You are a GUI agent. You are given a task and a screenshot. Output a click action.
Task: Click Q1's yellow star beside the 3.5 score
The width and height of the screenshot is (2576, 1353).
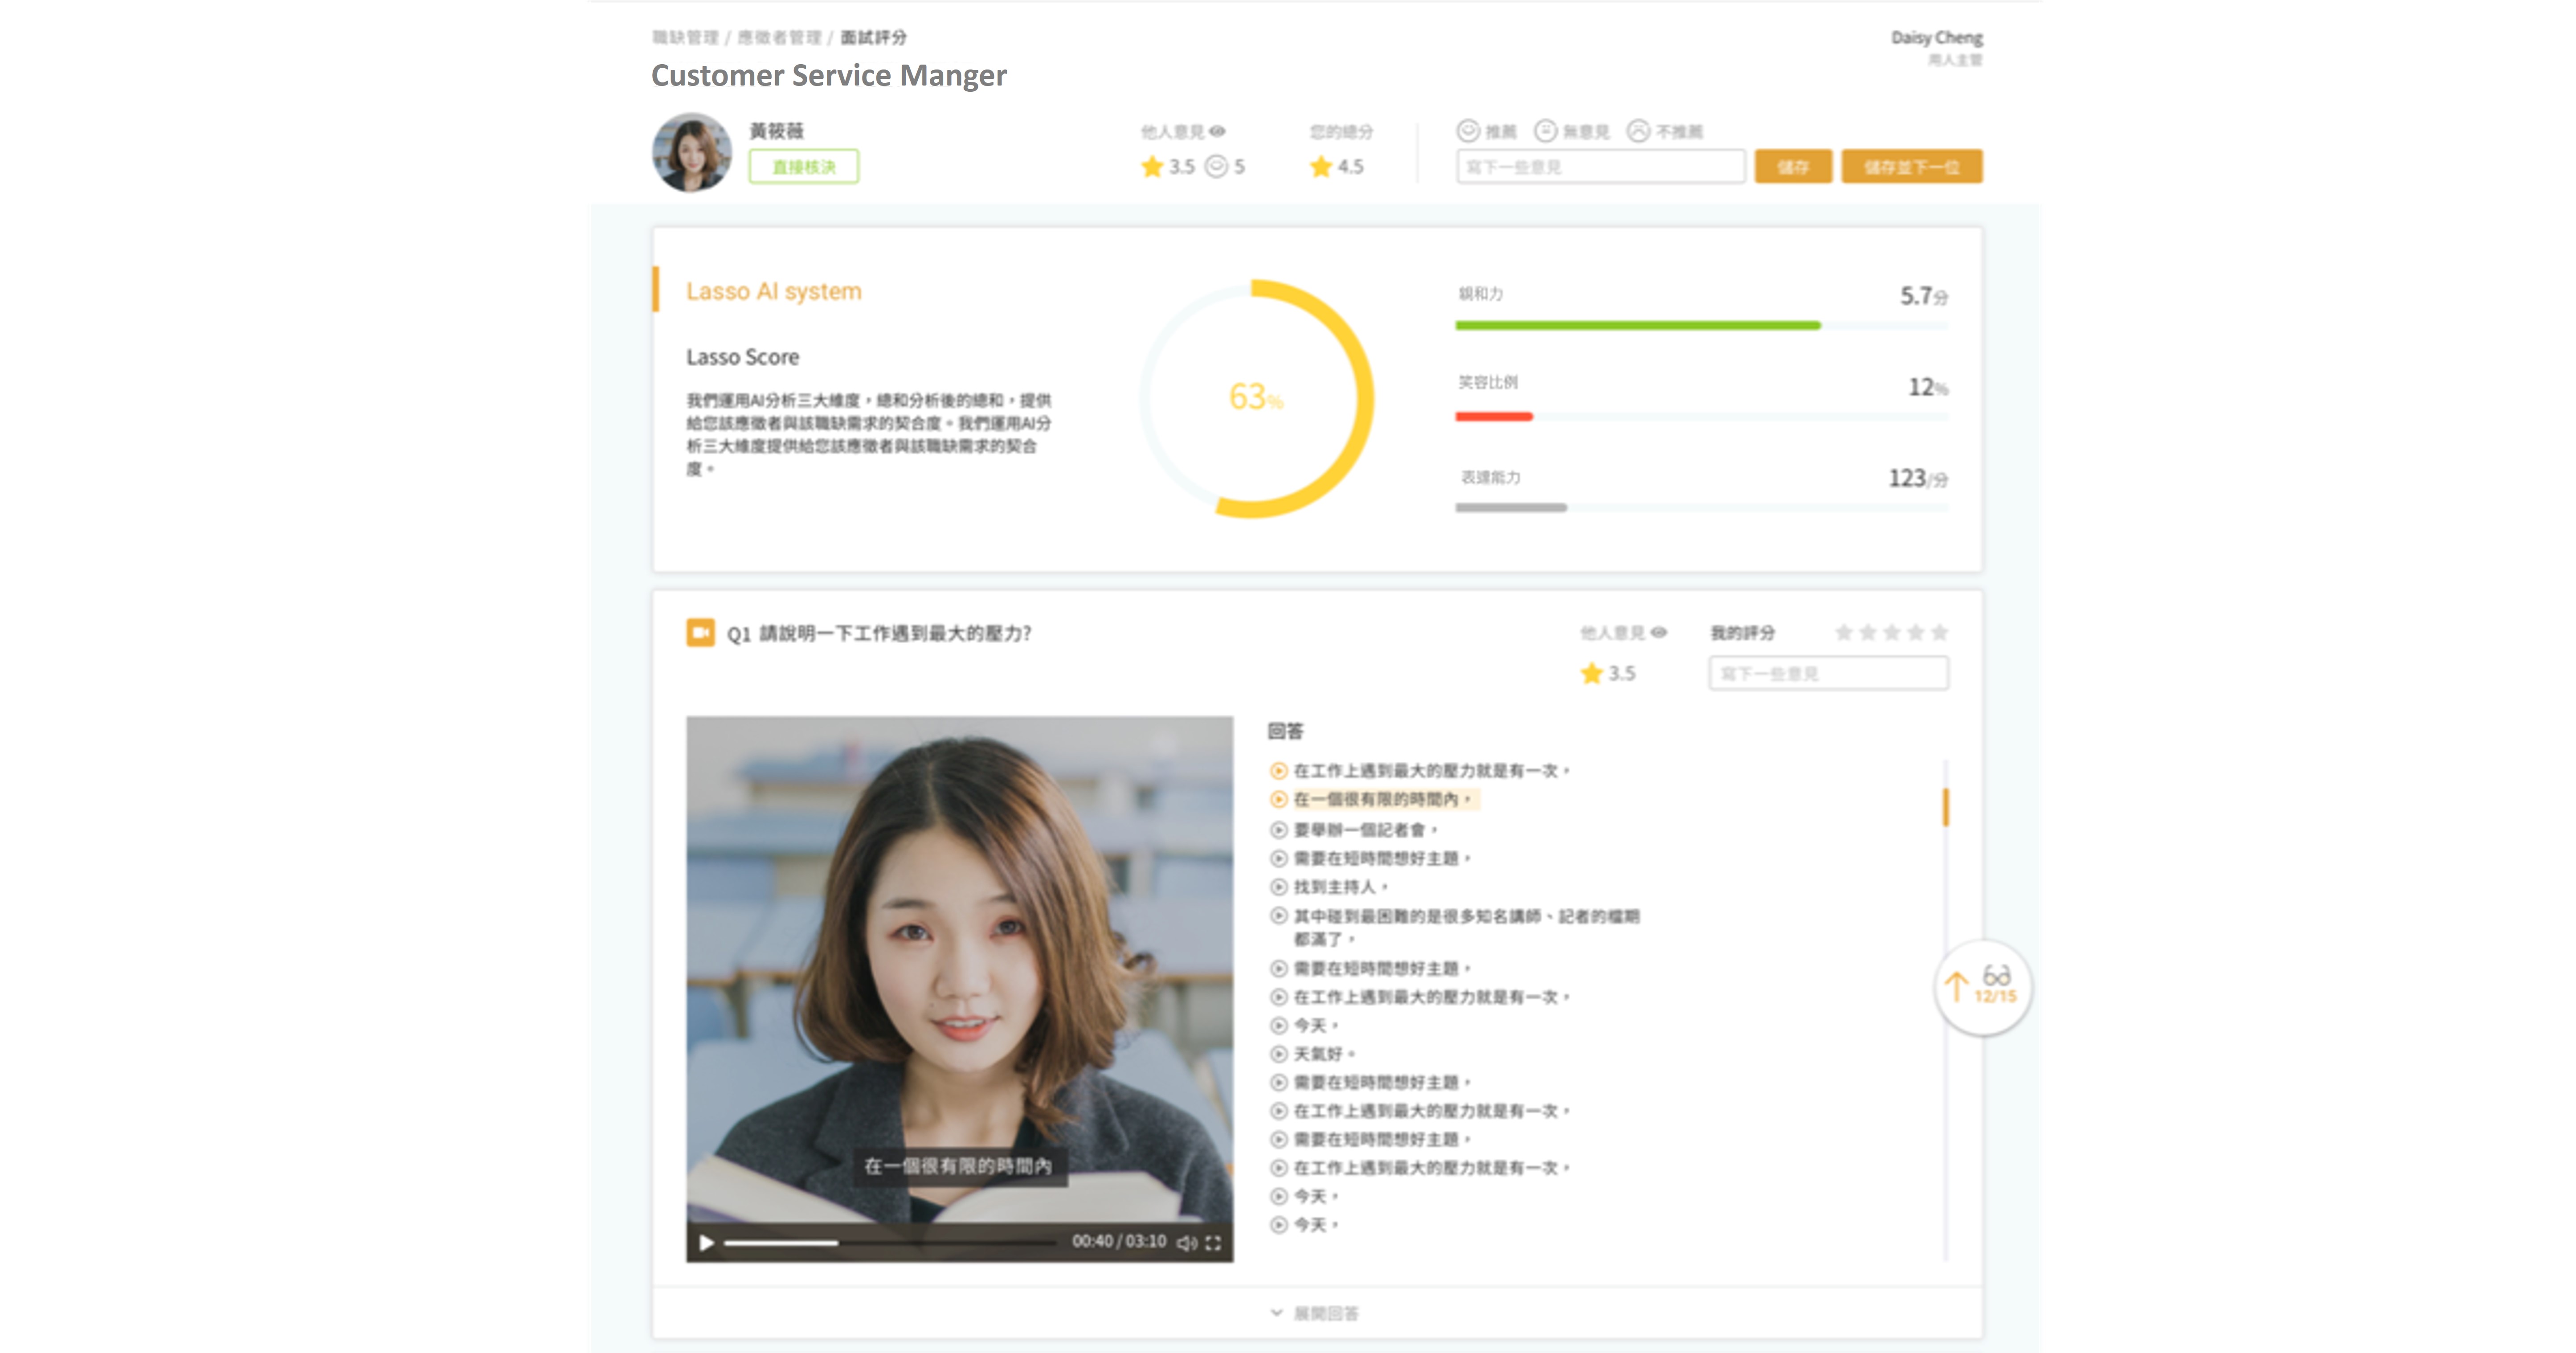point(1591,673)
